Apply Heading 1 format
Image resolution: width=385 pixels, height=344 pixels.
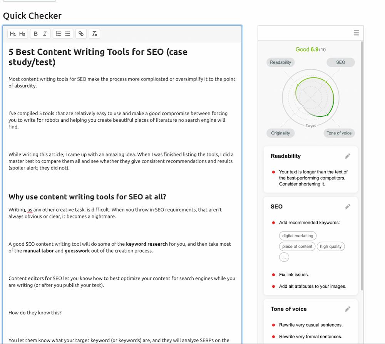click(x=13, y=34)
